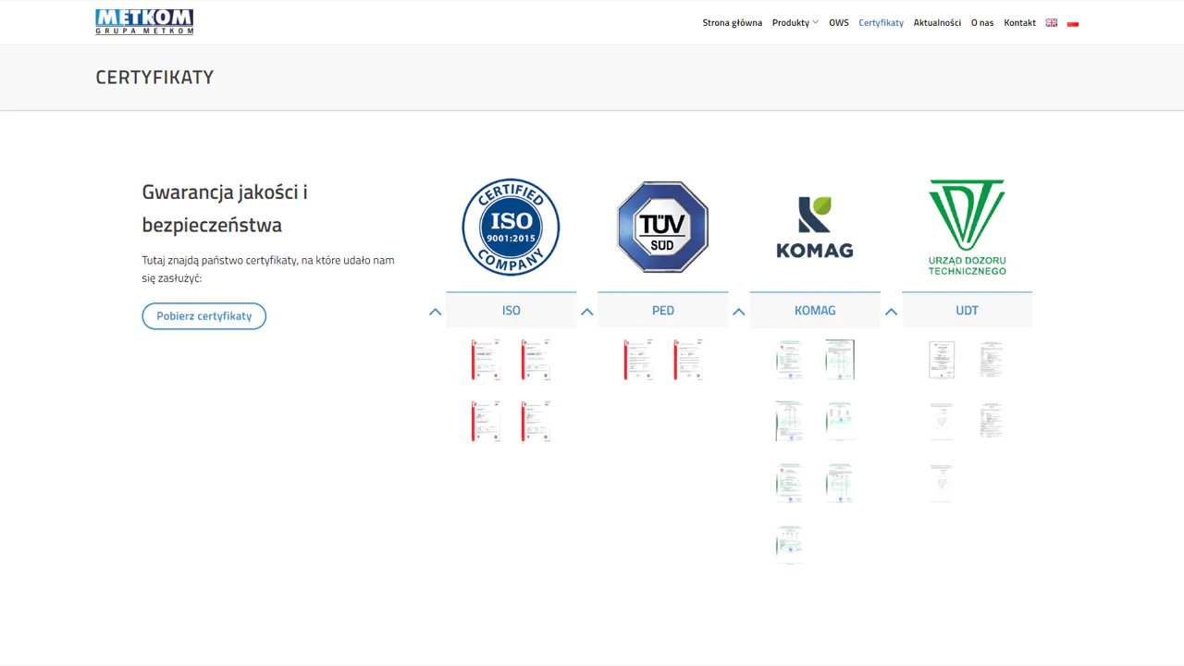This screenshot has height=666, width=1184.
Task: Open first UDT certificate thumbnail in top row
Action: coord(942,360)
